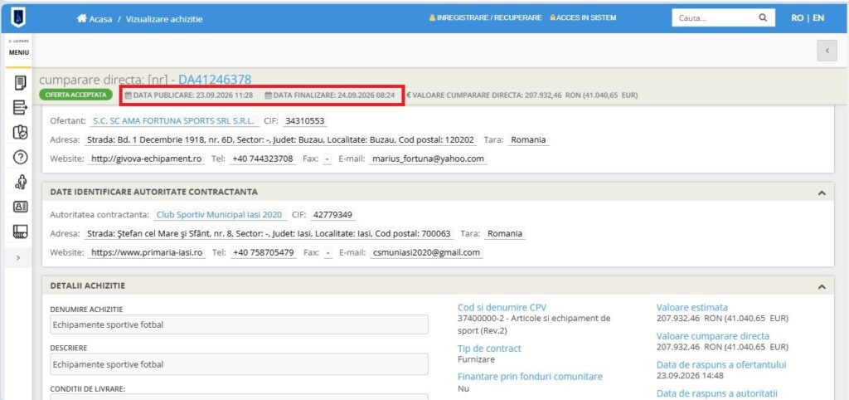849x400 pixels.
Task: Collapse Date Identificare Autoritate Contractanta section
Action: coord(822,193)
